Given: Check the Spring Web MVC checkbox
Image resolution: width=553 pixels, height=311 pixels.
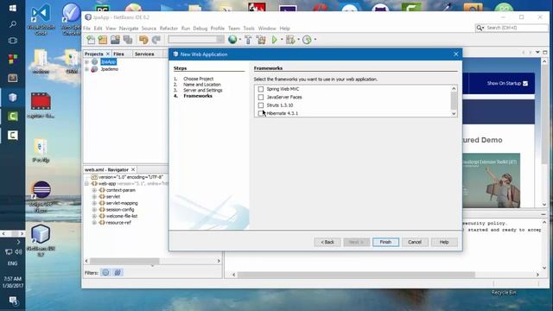Looking at the screenshot, I should click(x=261, y=89).
